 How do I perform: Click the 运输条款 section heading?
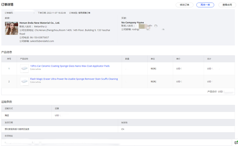coord(7,102)
